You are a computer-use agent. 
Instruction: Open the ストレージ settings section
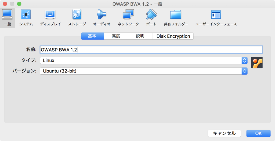point(77,18)
